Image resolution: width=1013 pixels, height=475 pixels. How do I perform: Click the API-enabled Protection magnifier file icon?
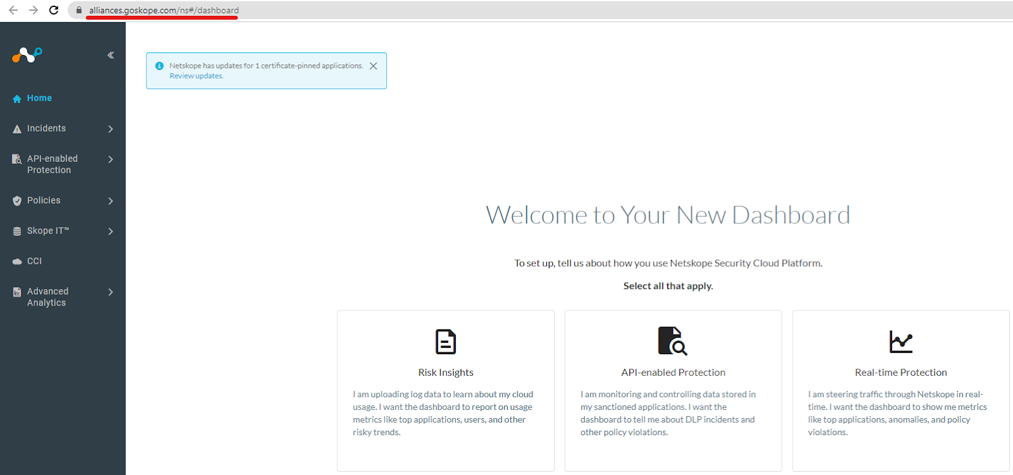pyautogui.click(x=672, y=341)
